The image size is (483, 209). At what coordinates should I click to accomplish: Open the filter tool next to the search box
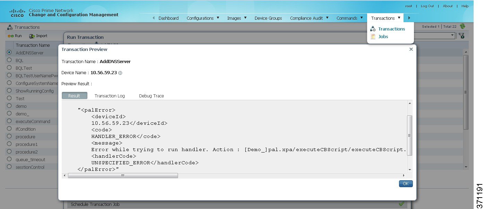tap(461, 35)
